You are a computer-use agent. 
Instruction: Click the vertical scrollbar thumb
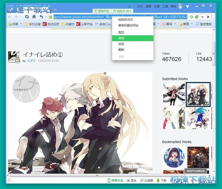click(x=214, y=54)
